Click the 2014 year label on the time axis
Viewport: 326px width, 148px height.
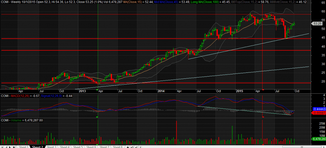coord(161,91)
